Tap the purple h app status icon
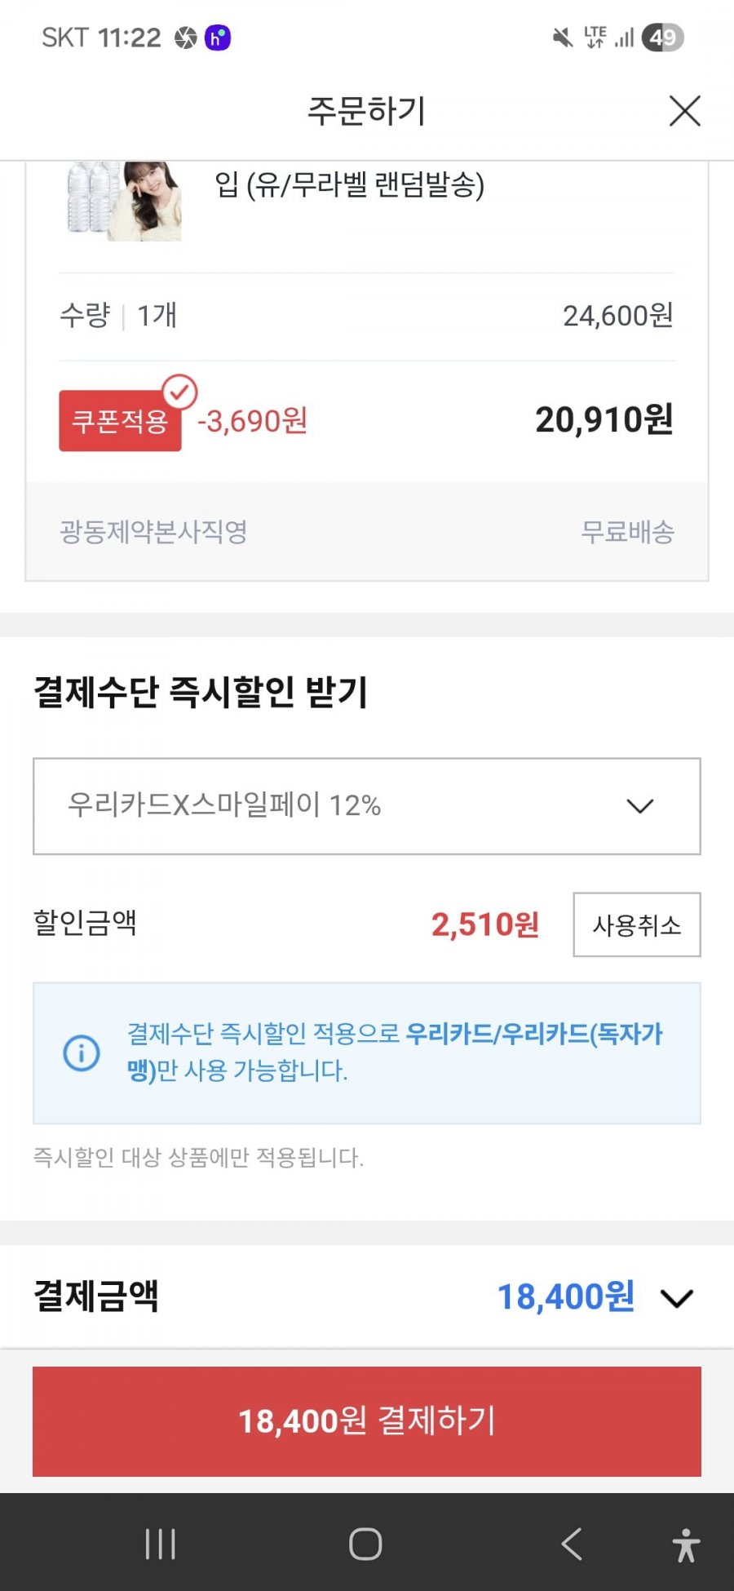The height and width of the screenshot is (1591, 734). pos(217,38)
